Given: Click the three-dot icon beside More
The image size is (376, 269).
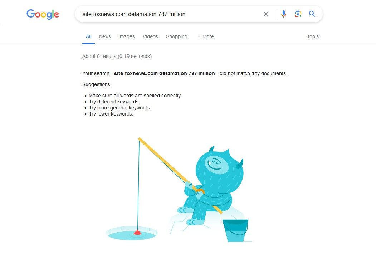Looking at the screenshot, I should point(199,37).
